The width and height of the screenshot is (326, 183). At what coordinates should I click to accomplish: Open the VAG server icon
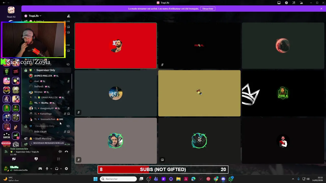click(16, 117)
